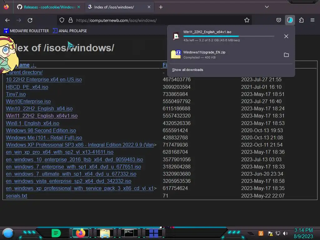Open the Extensions puzzle icon
Screen dimensions: 320x240
point(301,20)
